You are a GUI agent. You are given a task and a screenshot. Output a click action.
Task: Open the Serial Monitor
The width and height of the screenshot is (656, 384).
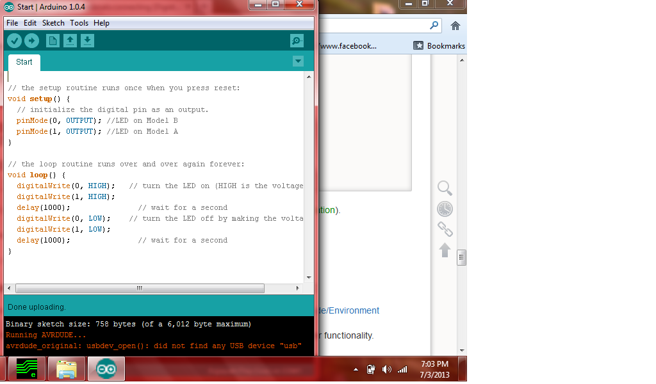tap(296, 41)
